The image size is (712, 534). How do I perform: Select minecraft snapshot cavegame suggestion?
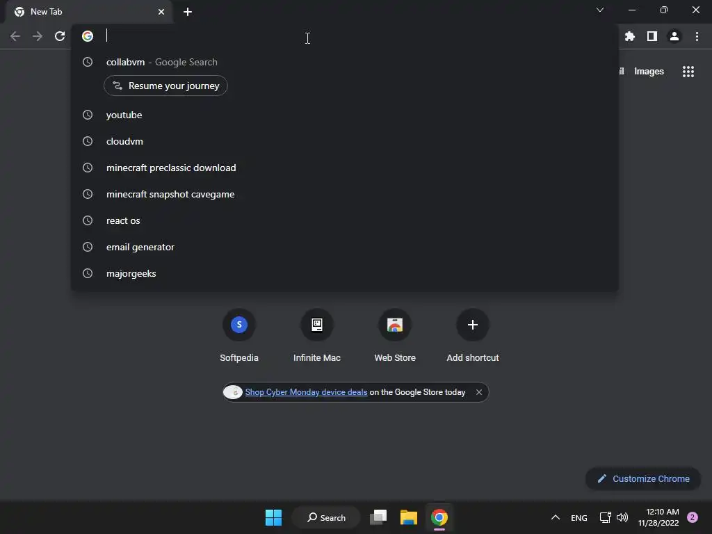click(345, 195)
